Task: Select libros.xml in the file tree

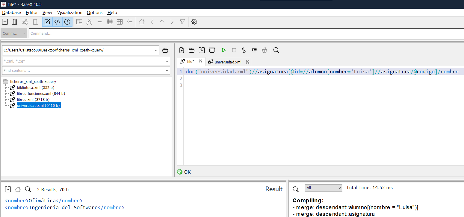Action: pyautogui.click(x=33, y=99)
